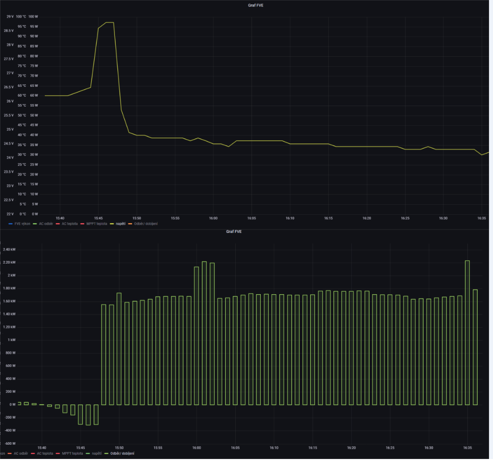Click blue FVE výkon color swatch, top legend
The image size is (493, 461).
(11, 224)
